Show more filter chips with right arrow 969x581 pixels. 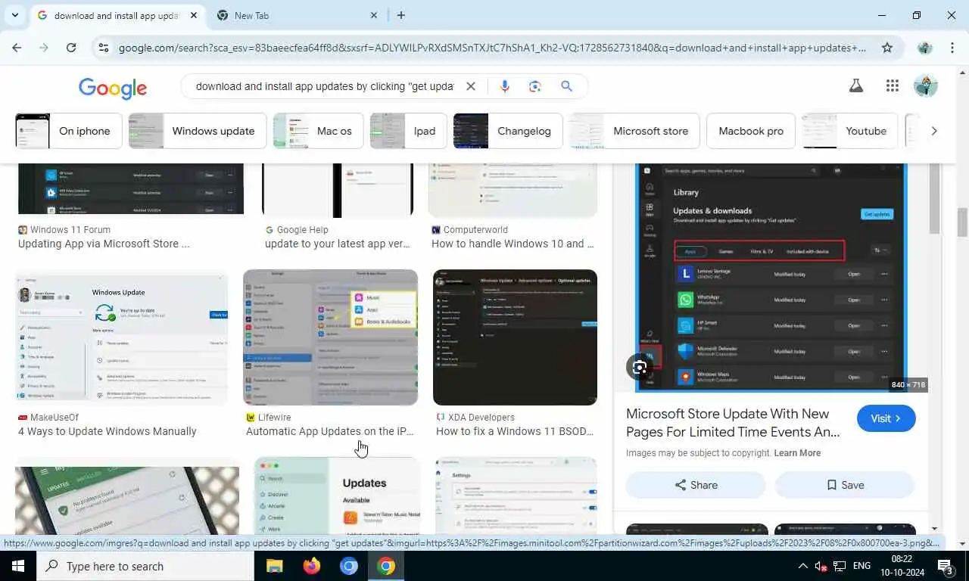click(x=933, y=131)
